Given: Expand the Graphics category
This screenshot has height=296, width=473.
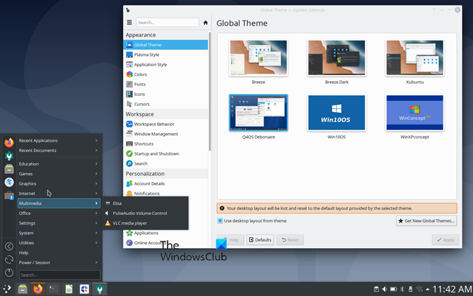Looking at the screenshot, I should (x=59, y=183).
